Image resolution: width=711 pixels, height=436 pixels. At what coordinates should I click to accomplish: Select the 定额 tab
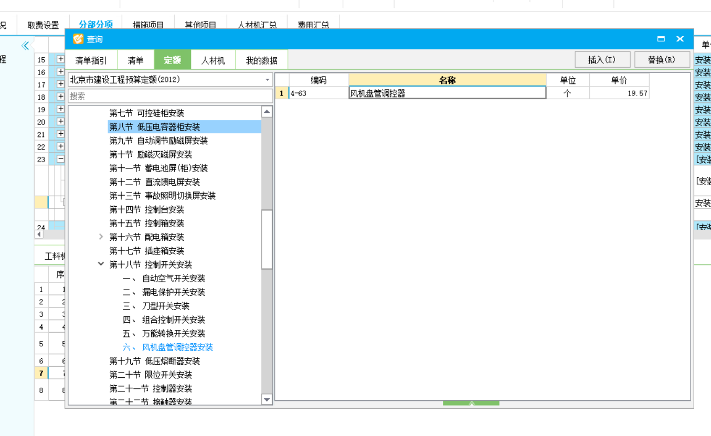pyautogui.click(x=173, y=60)
